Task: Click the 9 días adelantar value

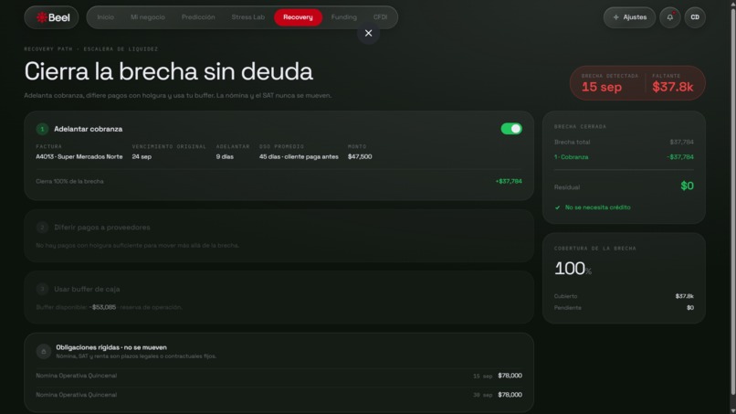Action: click(225, 156)
